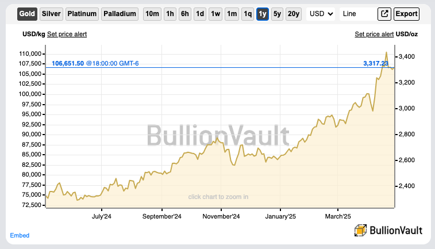The image size is (435, 249).
Task: Select the Gold metal tab
Action: (x=27, y=14)
